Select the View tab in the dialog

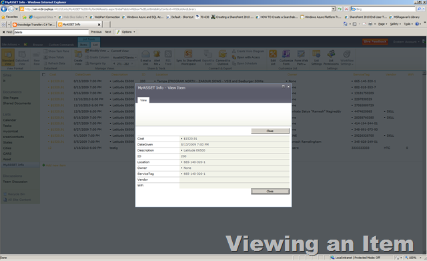[143, 100]
